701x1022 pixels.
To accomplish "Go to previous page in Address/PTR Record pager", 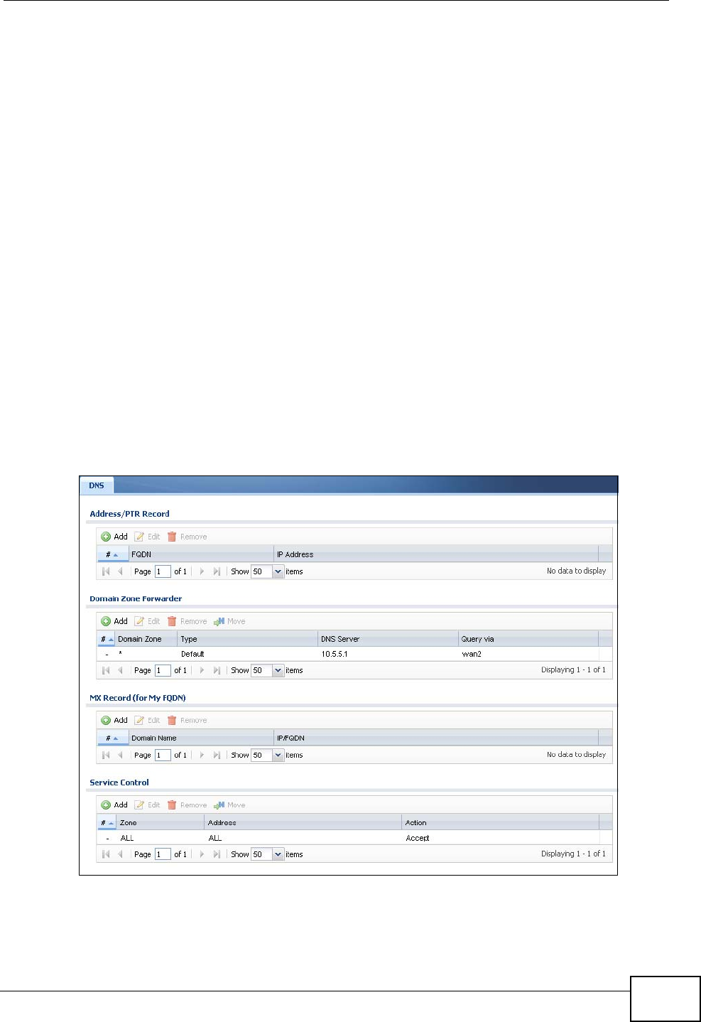I will (120, 571).
